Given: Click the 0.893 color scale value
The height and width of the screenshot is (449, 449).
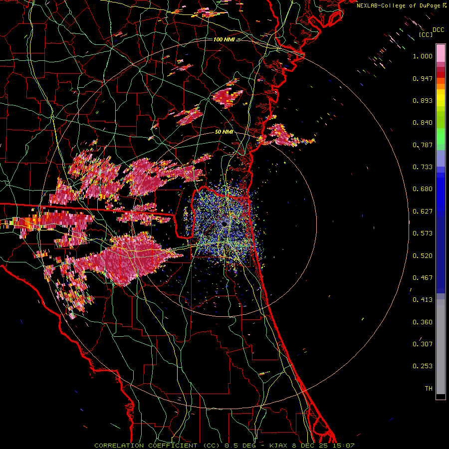Looking at the screenshot, I should click(x=423, y=100).
